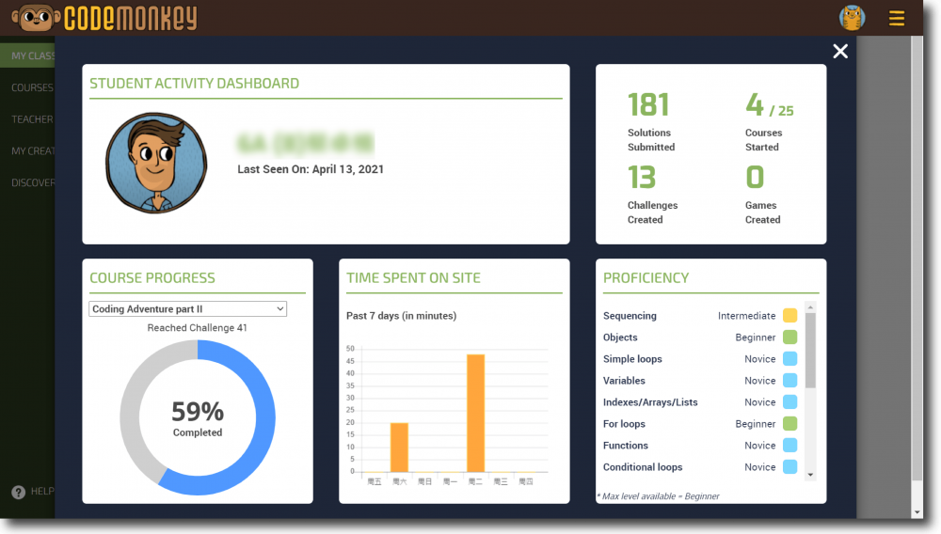Click the proficiency list scrollbar thumb

[x=811, y=351]
